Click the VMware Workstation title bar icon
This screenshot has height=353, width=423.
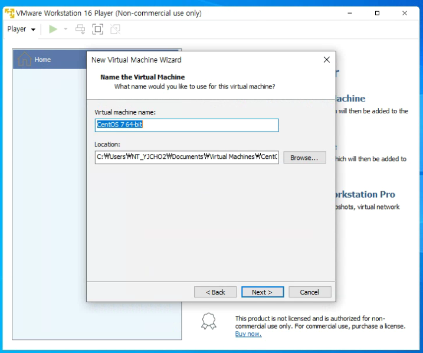pos(9,13)
